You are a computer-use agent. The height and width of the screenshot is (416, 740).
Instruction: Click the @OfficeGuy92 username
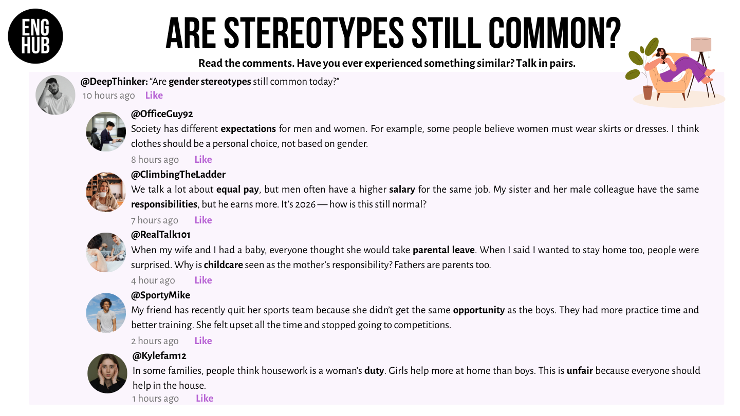[162, 114]
